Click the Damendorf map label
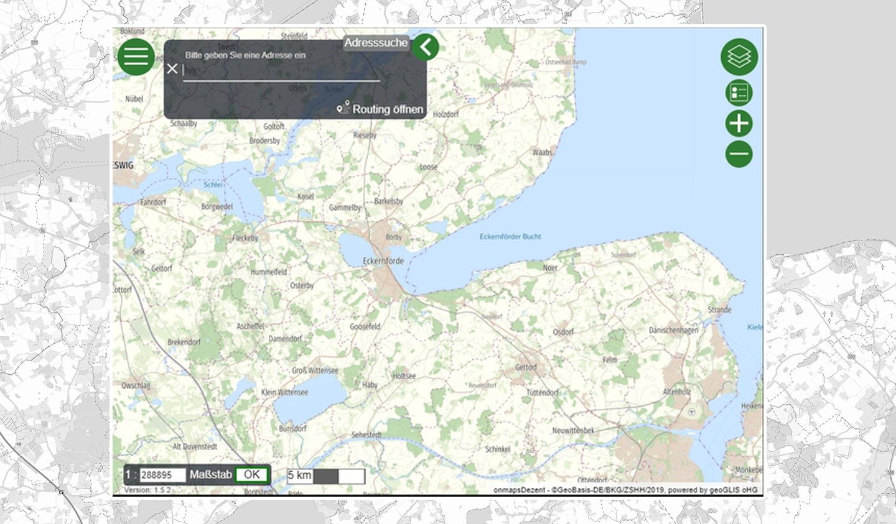 coord(285,339)
